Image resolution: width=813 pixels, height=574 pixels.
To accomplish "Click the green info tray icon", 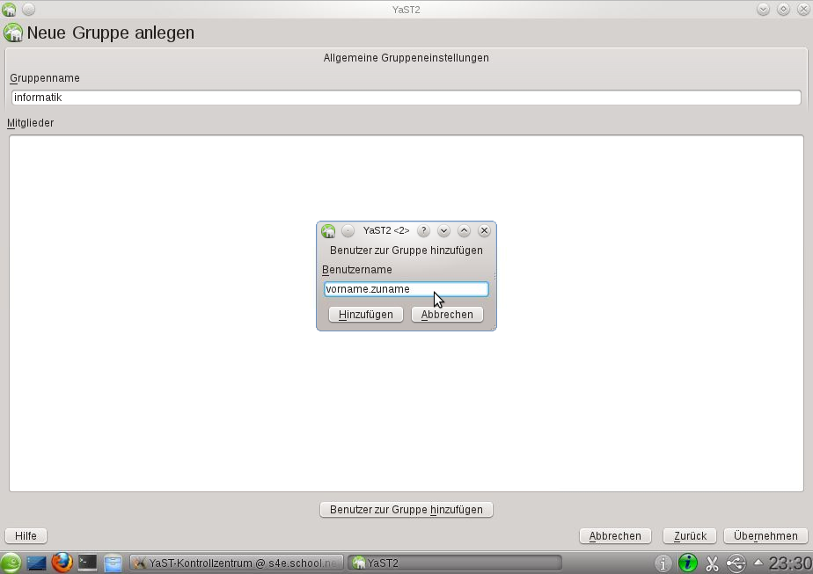I will pyautogui.click(x=687, y=563).
